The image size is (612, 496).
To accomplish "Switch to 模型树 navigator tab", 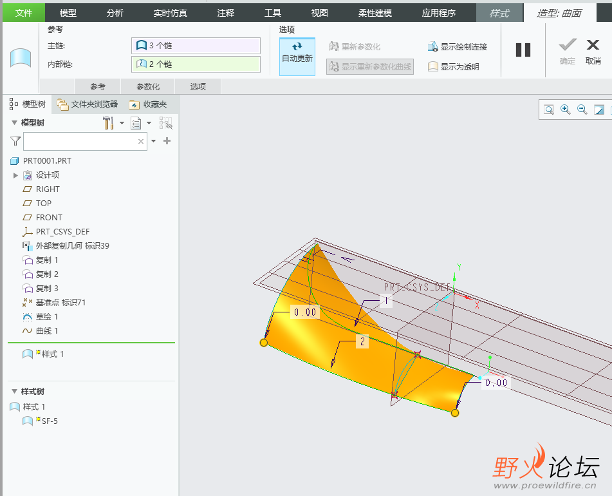I will pyautogui.click(x=28, y=104).
